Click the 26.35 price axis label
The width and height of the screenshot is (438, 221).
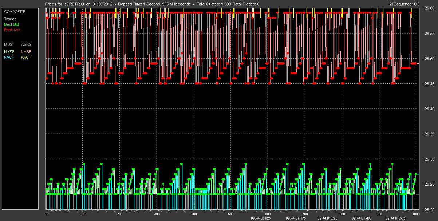[x=430, y=134]
